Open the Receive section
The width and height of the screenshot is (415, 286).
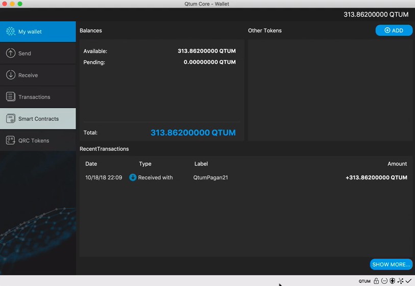[x=38, y=75]
